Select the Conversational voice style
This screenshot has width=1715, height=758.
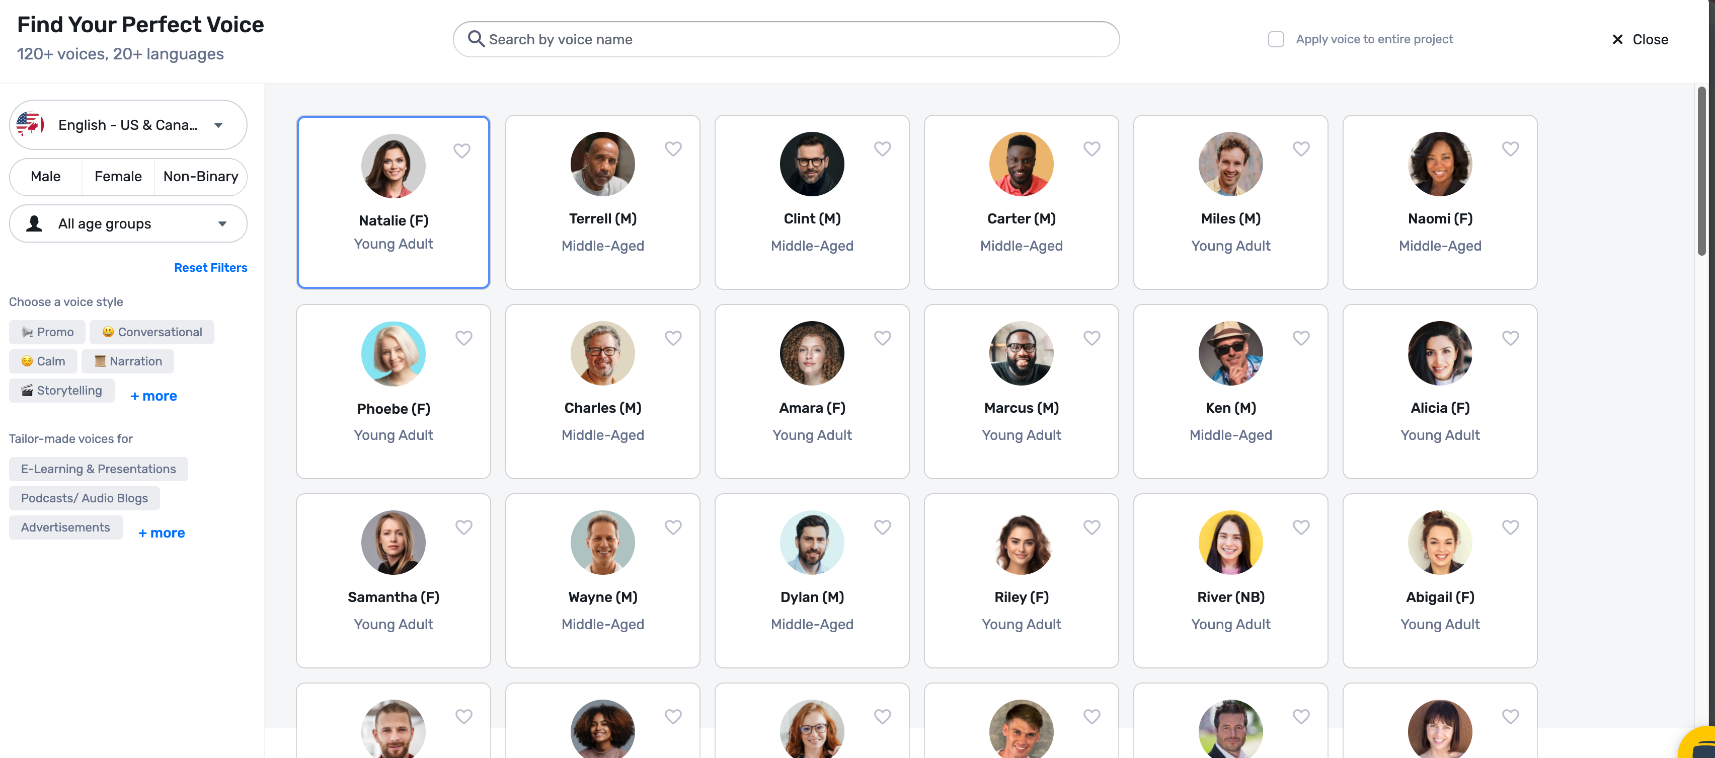point(152,332)
